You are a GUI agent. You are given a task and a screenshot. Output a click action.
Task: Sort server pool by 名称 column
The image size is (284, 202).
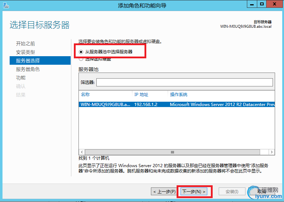(85, 94)
